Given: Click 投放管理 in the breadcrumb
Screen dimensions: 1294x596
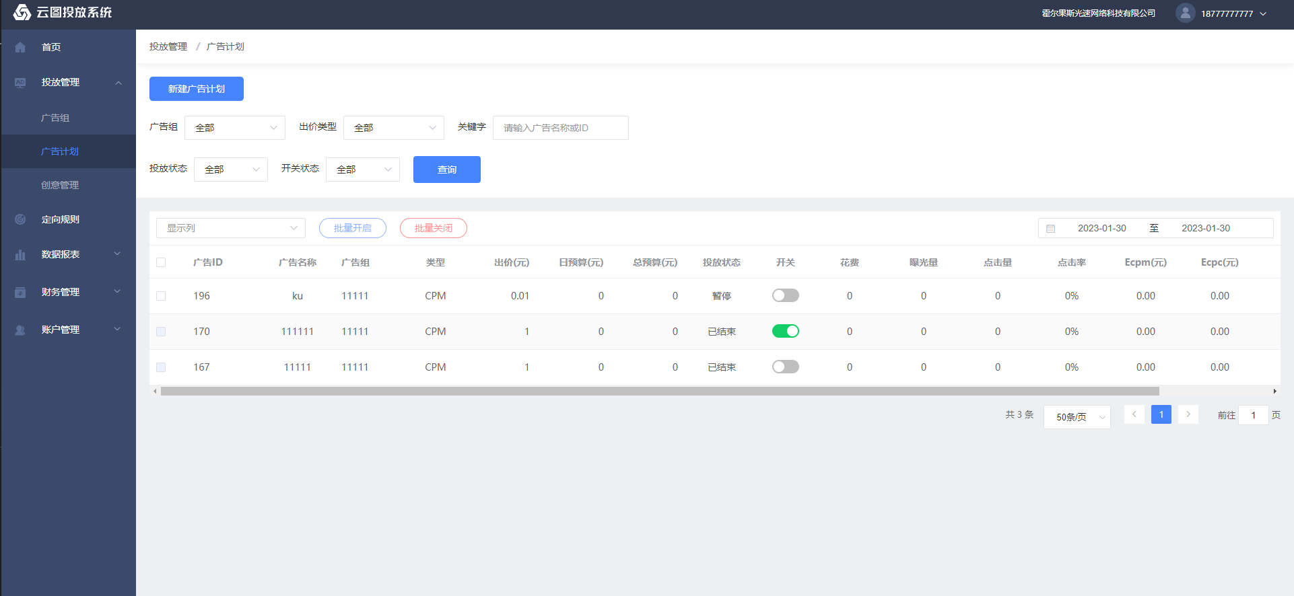Looking at the screenshot, I should (x=168, y=46).
